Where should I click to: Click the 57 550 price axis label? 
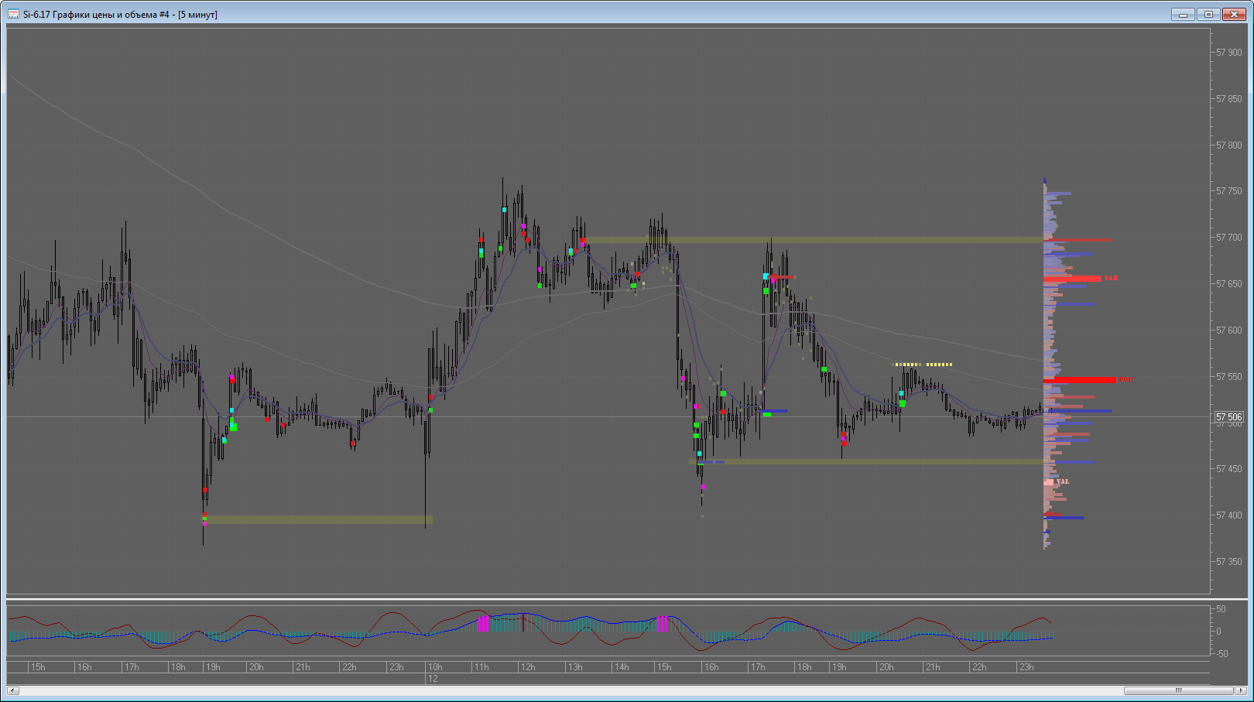[1228, 377]
